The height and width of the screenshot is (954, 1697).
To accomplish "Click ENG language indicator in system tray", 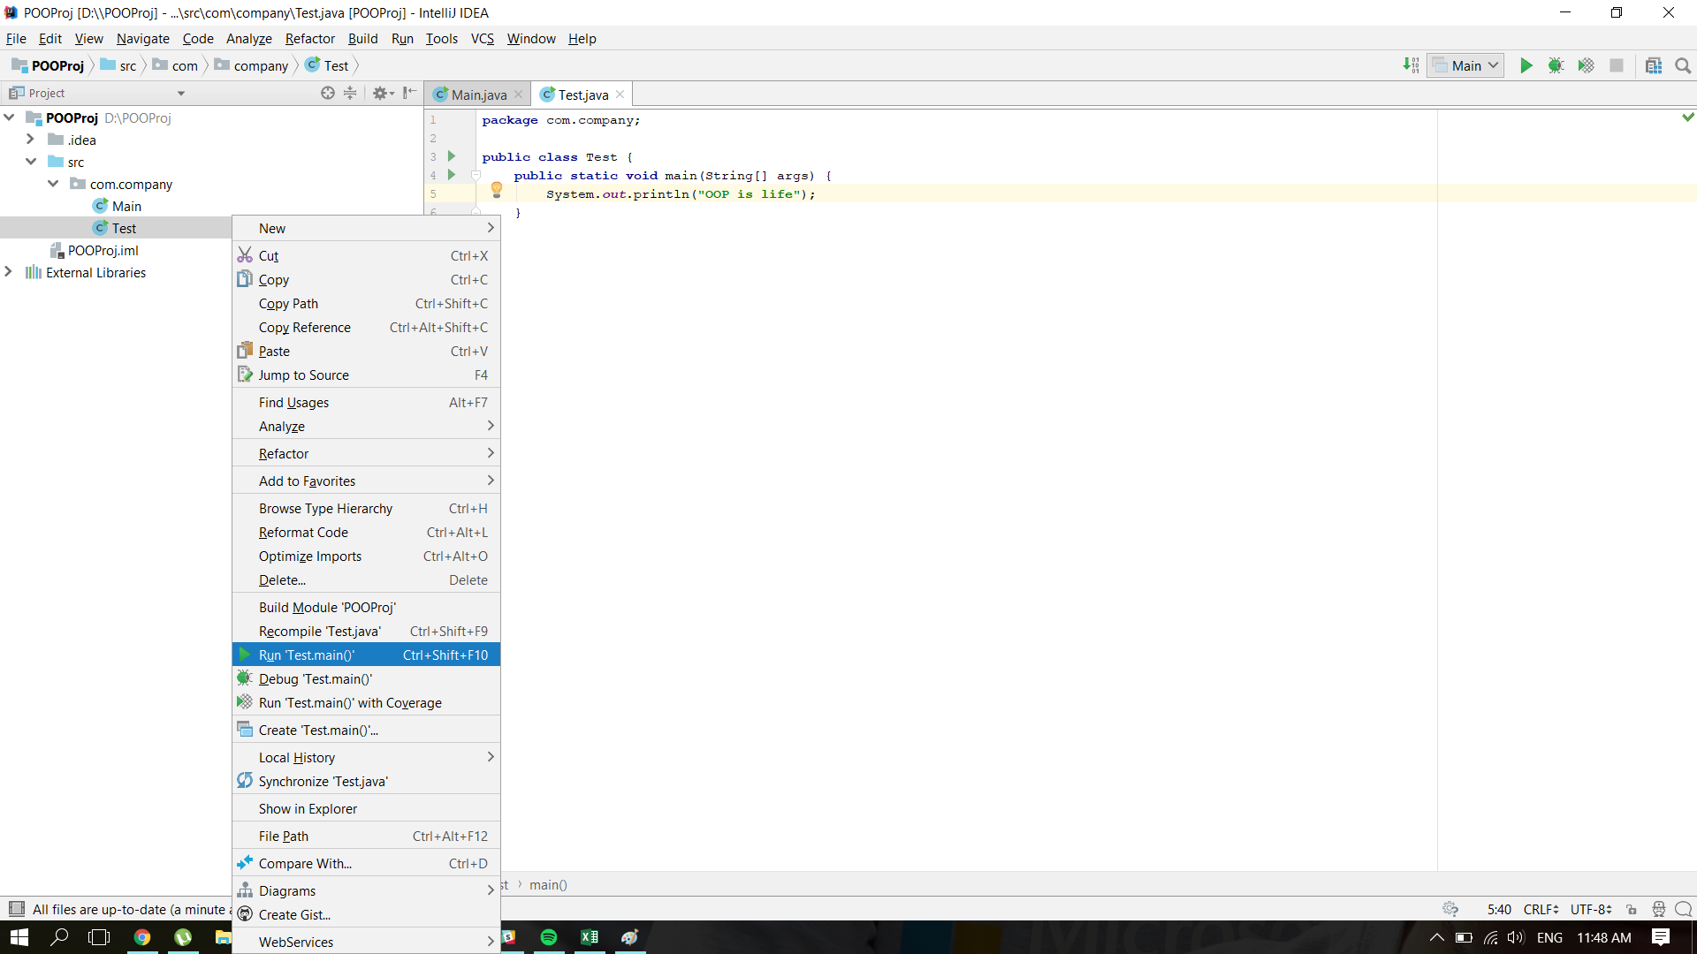I will click(1549, 937).
